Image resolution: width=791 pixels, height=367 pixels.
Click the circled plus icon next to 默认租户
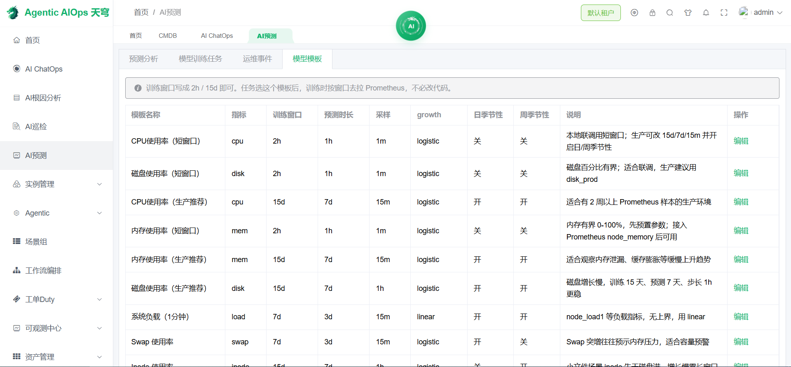(634, 13)
